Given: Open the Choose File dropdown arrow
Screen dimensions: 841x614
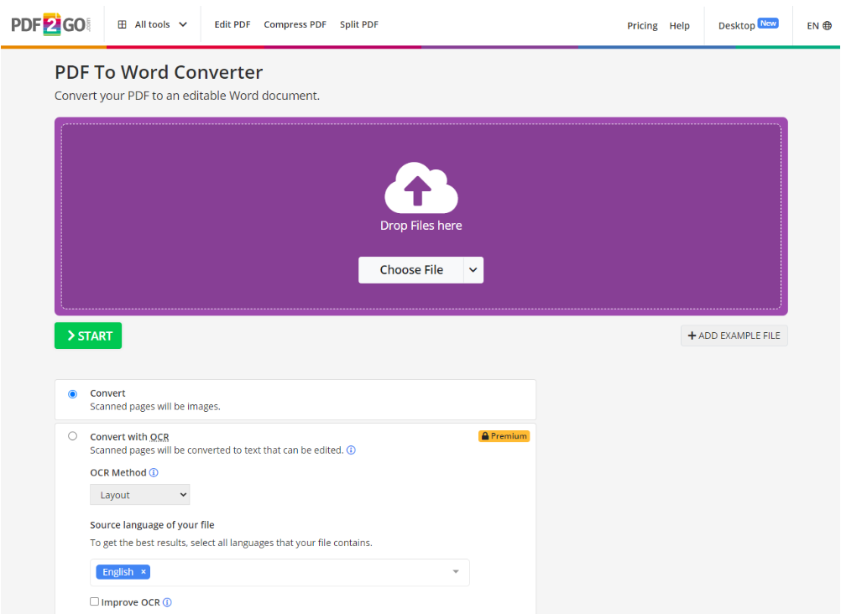Looking at the screenshot, I should click(473, 269).
